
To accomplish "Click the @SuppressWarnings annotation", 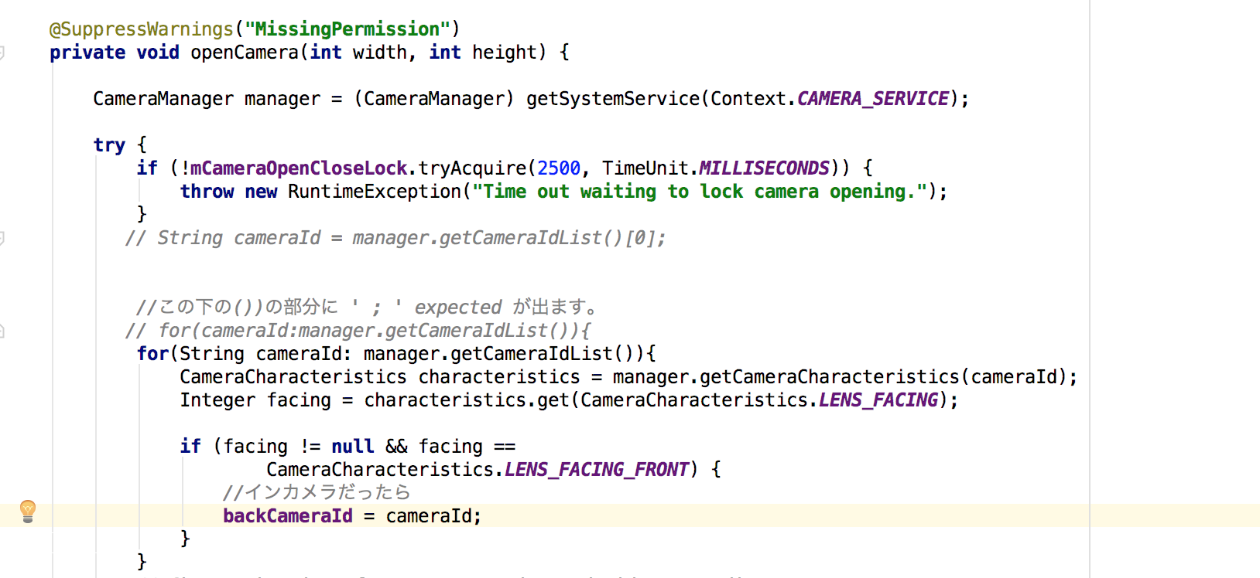I will 141,29.
